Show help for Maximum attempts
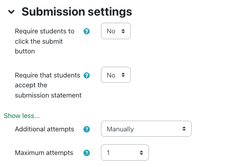Image resolution: width=225 pixels, height=167 pixels. (x=87, y=153)
